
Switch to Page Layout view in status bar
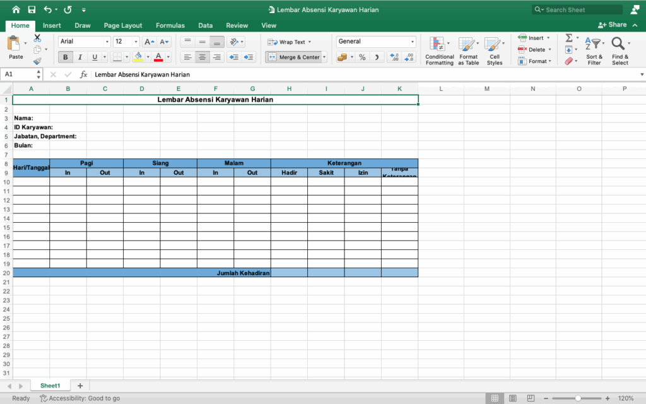click(512, 398)
